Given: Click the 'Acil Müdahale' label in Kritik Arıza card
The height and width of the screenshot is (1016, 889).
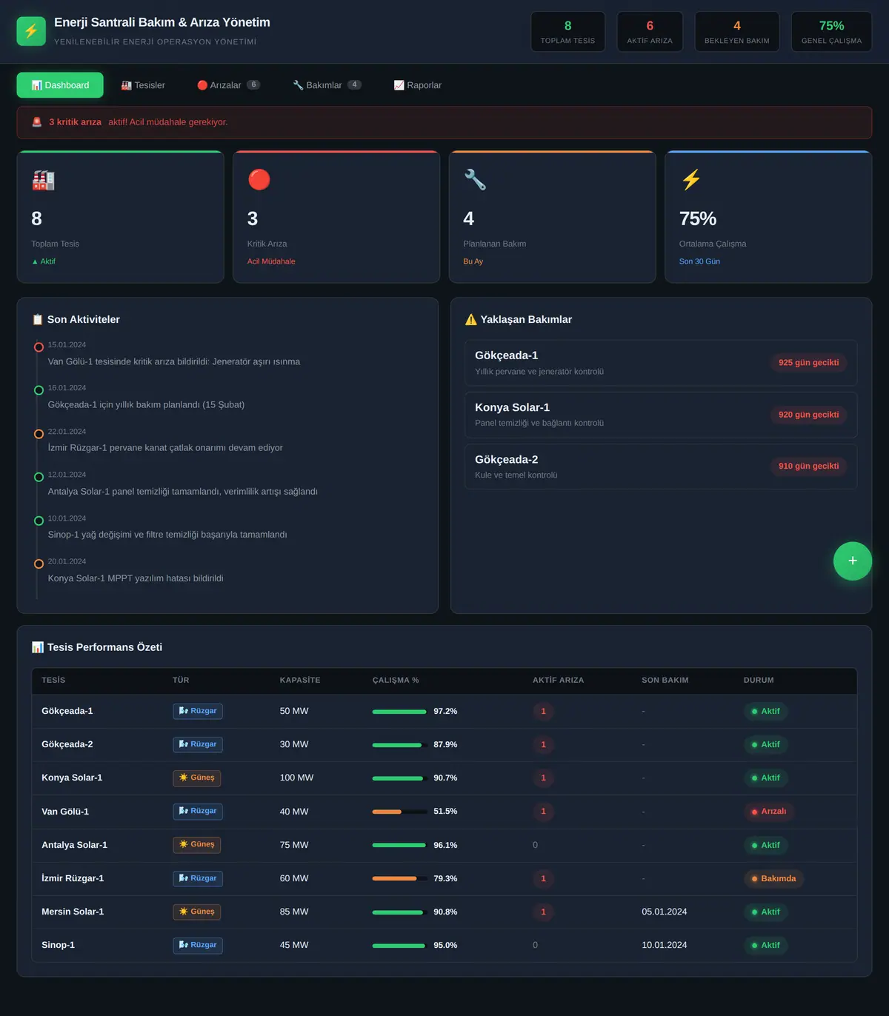Looking at the screenshot, I should tap(271, 261).
